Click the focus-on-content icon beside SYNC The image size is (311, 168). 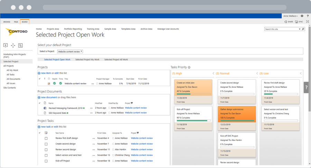point(307,21)
